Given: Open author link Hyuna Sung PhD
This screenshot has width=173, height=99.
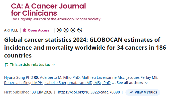Looking at the screenshot, I should pyautogui.click(x=19, y=77).
